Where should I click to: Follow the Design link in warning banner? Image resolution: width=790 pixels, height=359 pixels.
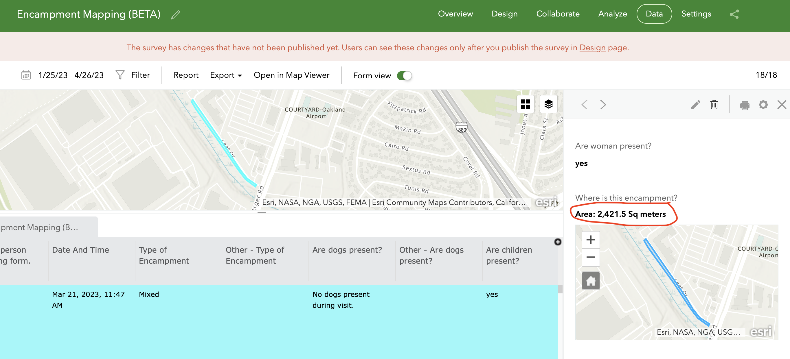click(x=592, y=48)
